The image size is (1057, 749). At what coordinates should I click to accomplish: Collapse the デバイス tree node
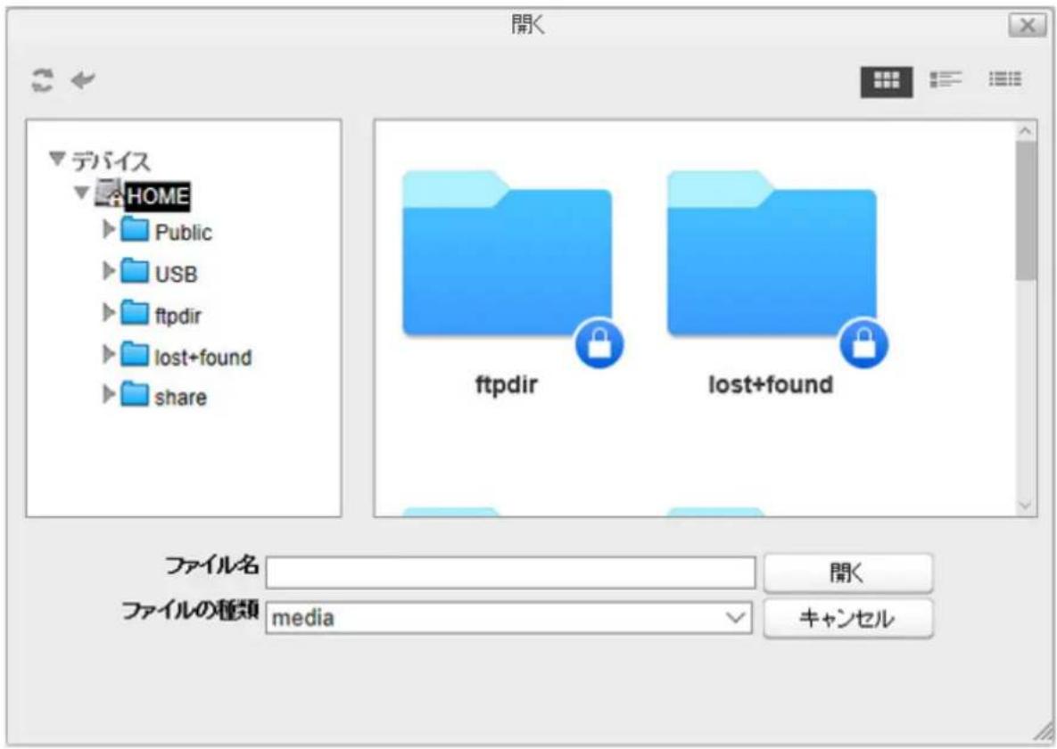(x=57, y=159)
